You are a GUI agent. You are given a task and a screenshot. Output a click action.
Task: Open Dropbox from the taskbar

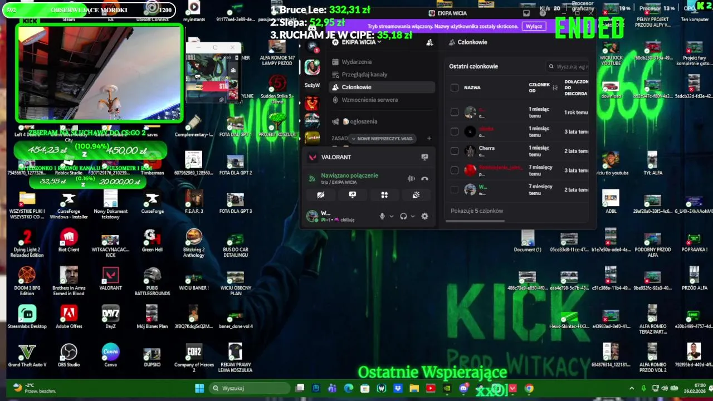coord(398,388)
